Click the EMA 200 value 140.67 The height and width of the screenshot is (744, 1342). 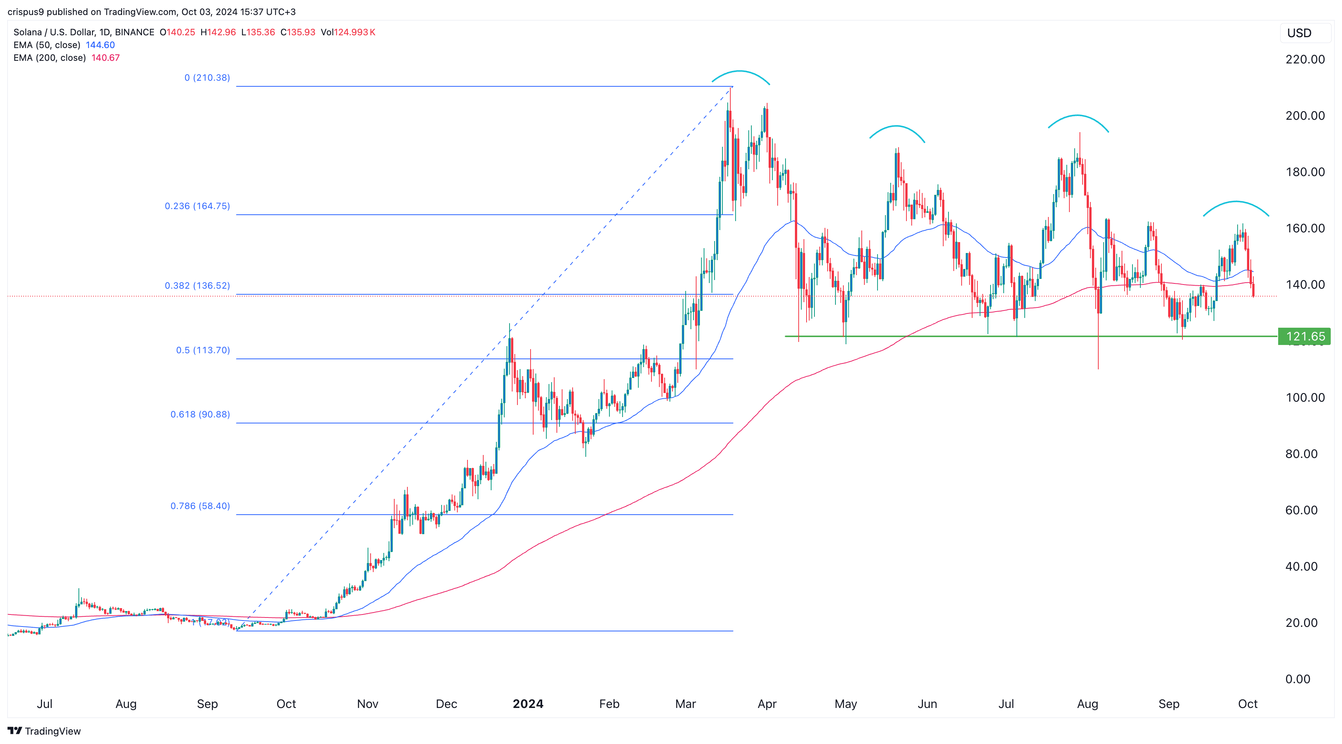tap(106, 58)
